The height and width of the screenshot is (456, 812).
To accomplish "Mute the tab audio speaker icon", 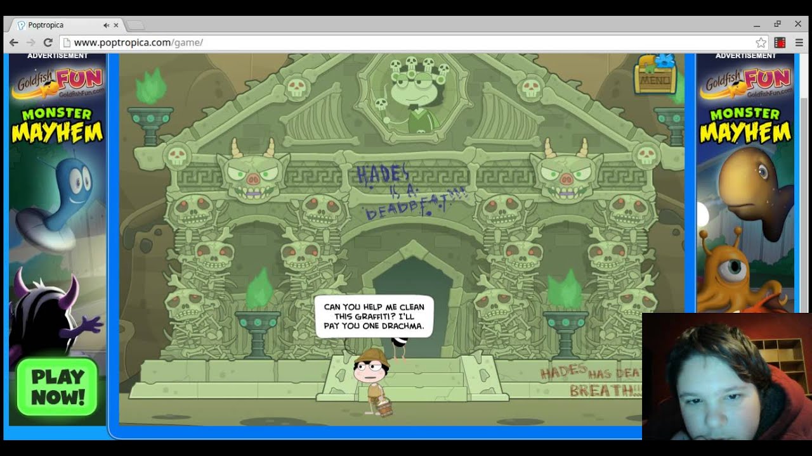I will (x=107, y=25).
